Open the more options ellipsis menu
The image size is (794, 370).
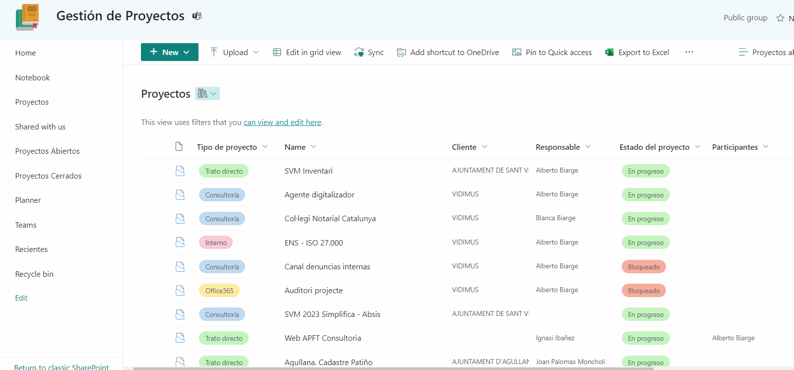coord(689,52)
